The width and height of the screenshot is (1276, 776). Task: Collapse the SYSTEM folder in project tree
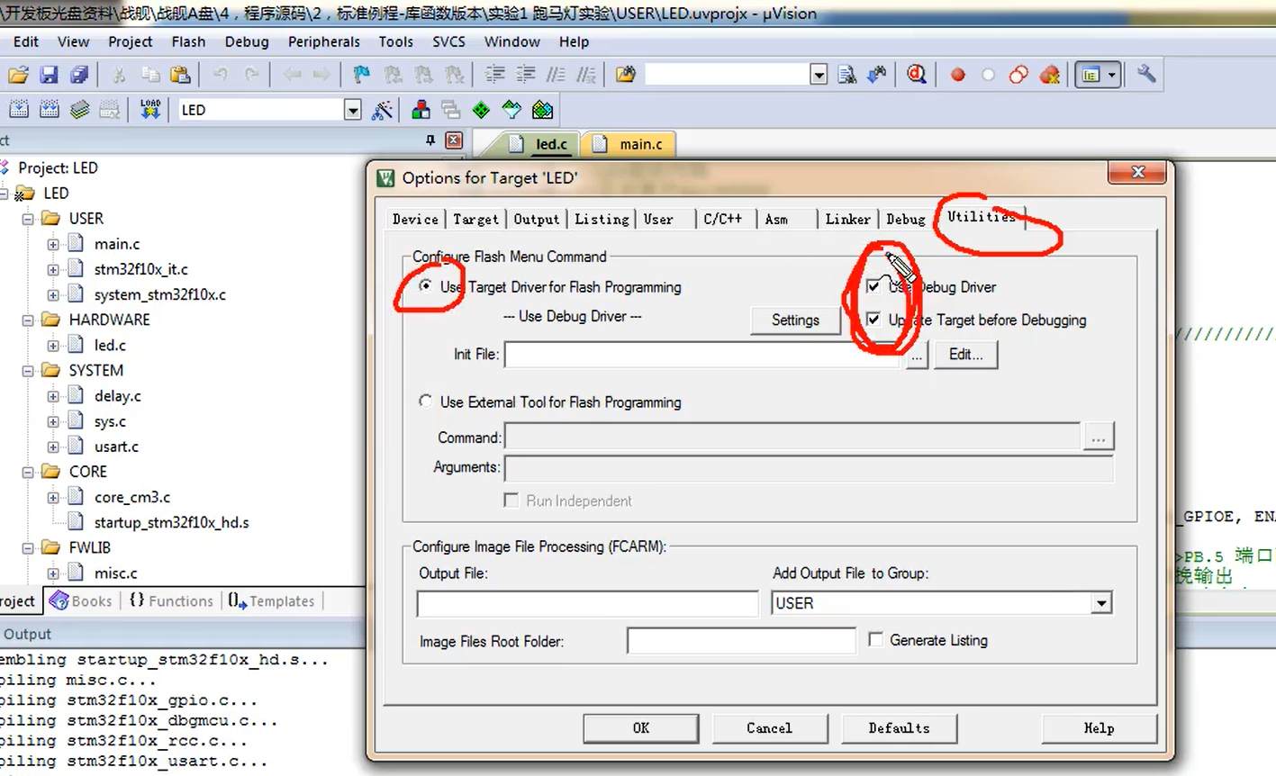click(x=28, y=370)
